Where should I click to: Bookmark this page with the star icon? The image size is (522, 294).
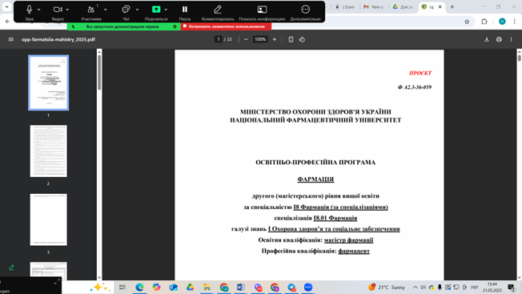point(467,22)
